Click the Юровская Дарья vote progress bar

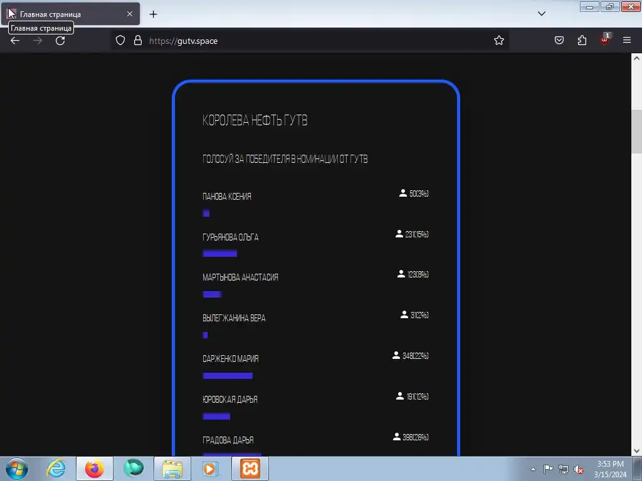216,416
